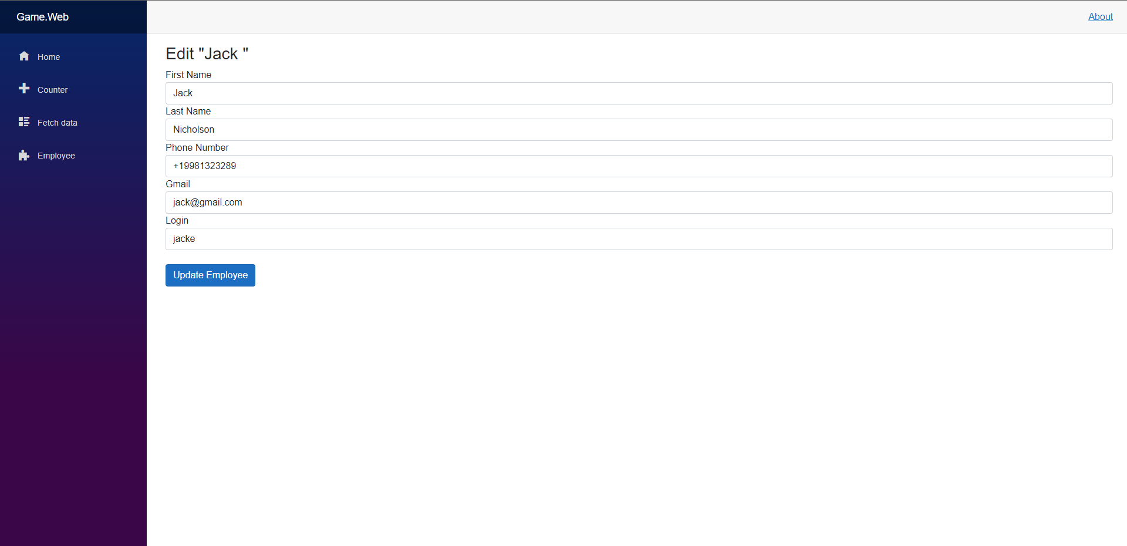
Task: Go to the Fetch data section
Action: pos(57,123)
